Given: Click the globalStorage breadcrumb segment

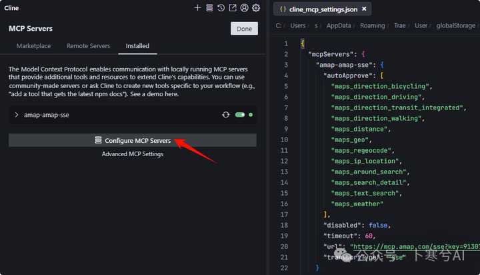Looking at the screenshot, I should click(x=456, y=26).
